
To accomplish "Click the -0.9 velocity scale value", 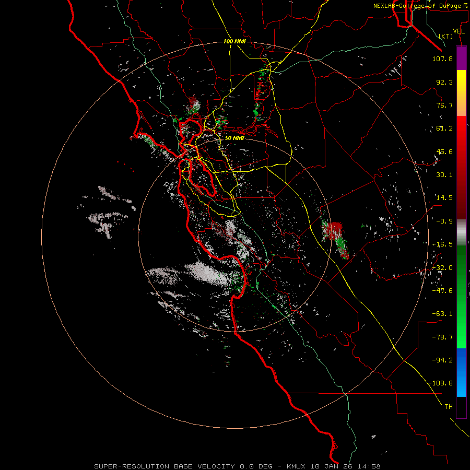I will point(444,221).
